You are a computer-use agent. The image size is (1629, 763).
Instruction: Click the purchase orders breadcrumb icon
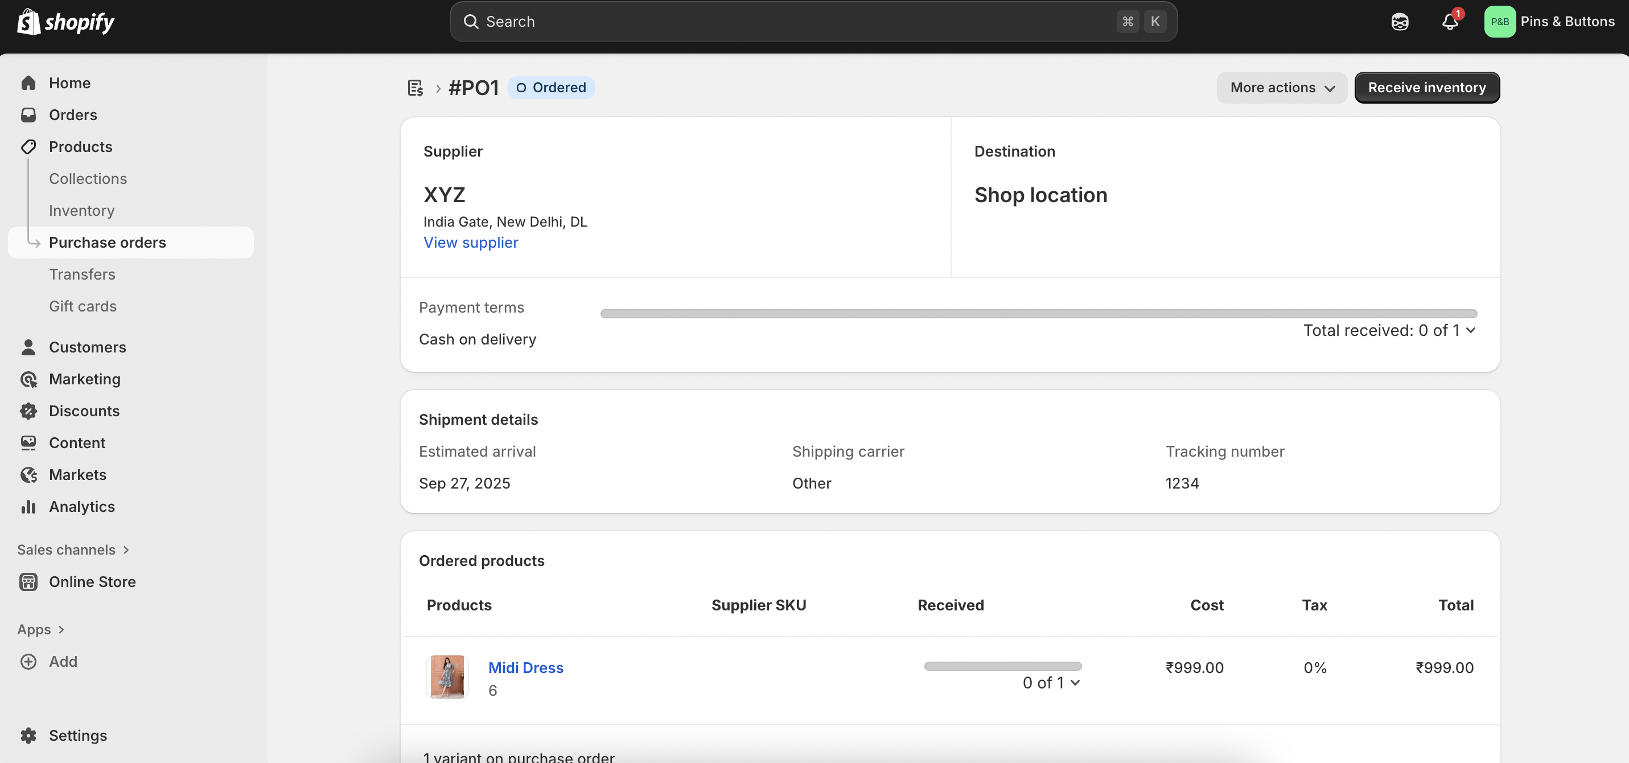[415, 88]
